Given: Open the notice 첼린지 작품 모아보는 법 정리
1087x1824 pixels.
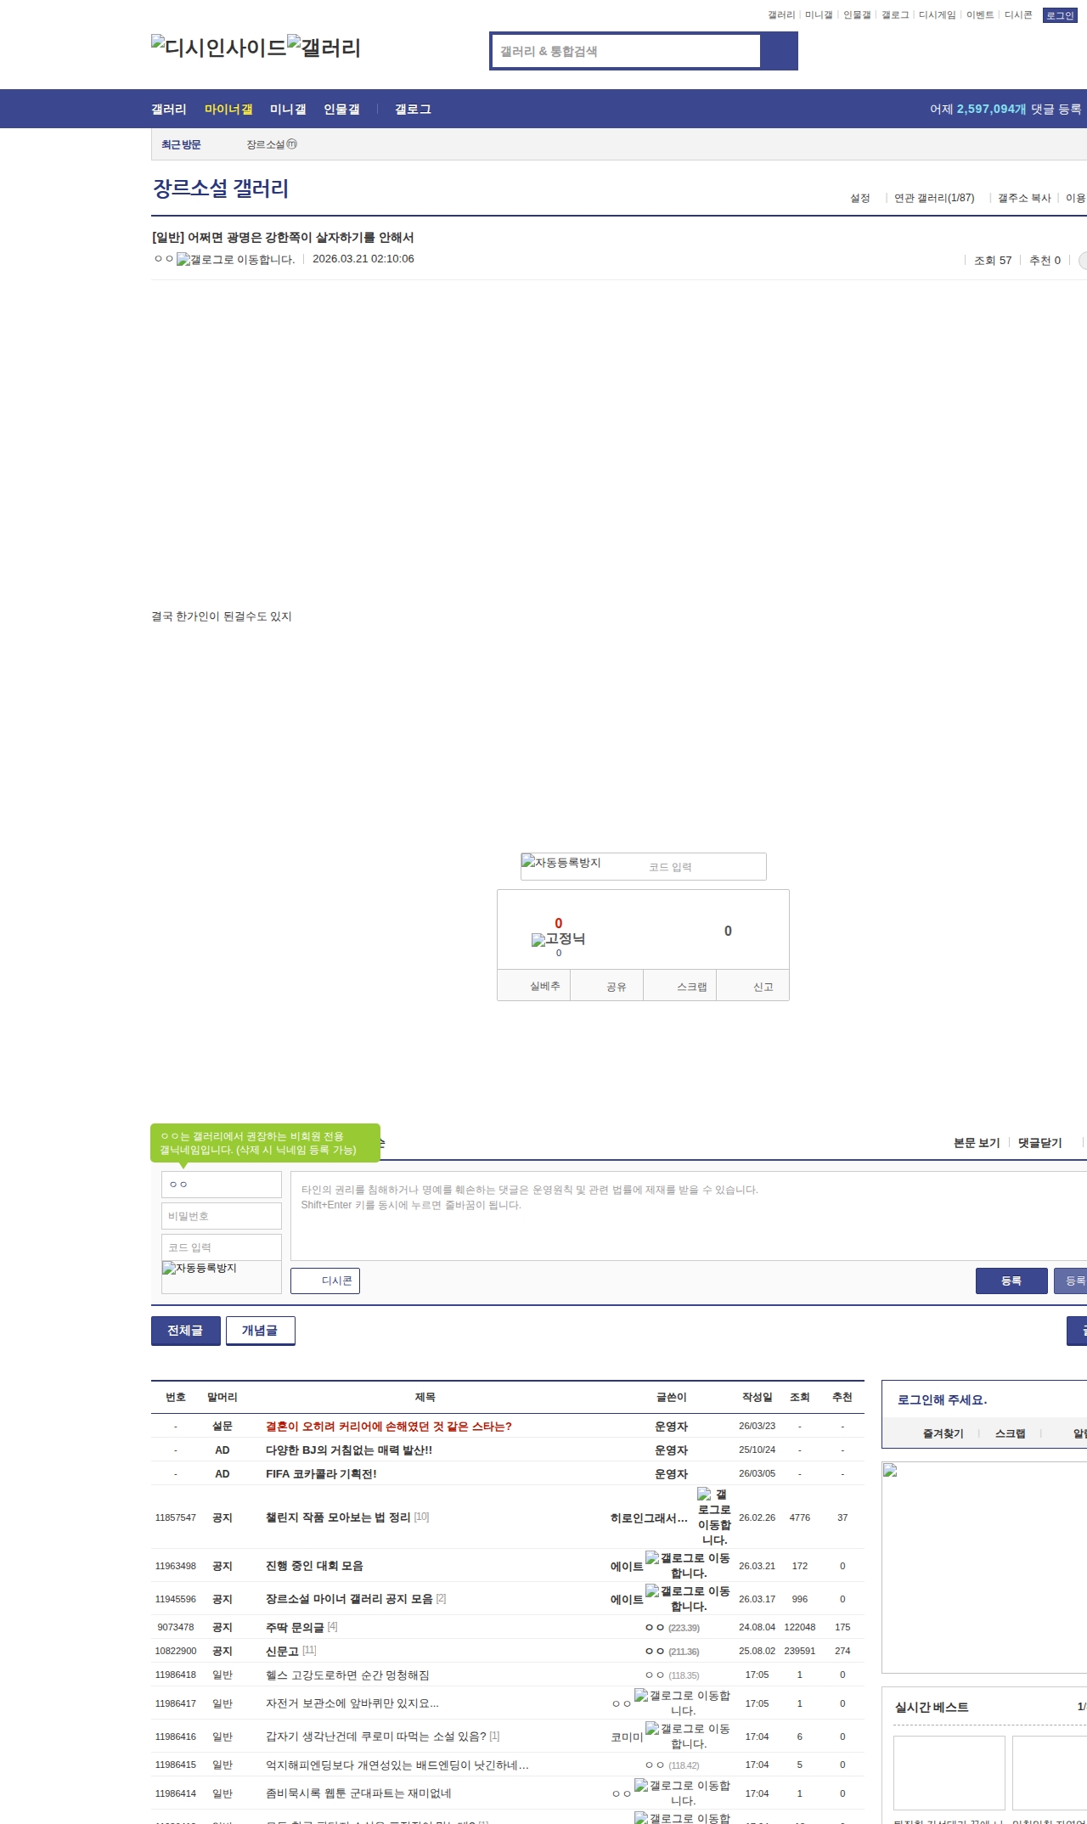Looking at the screenshot, I should tap(338, 1517).
